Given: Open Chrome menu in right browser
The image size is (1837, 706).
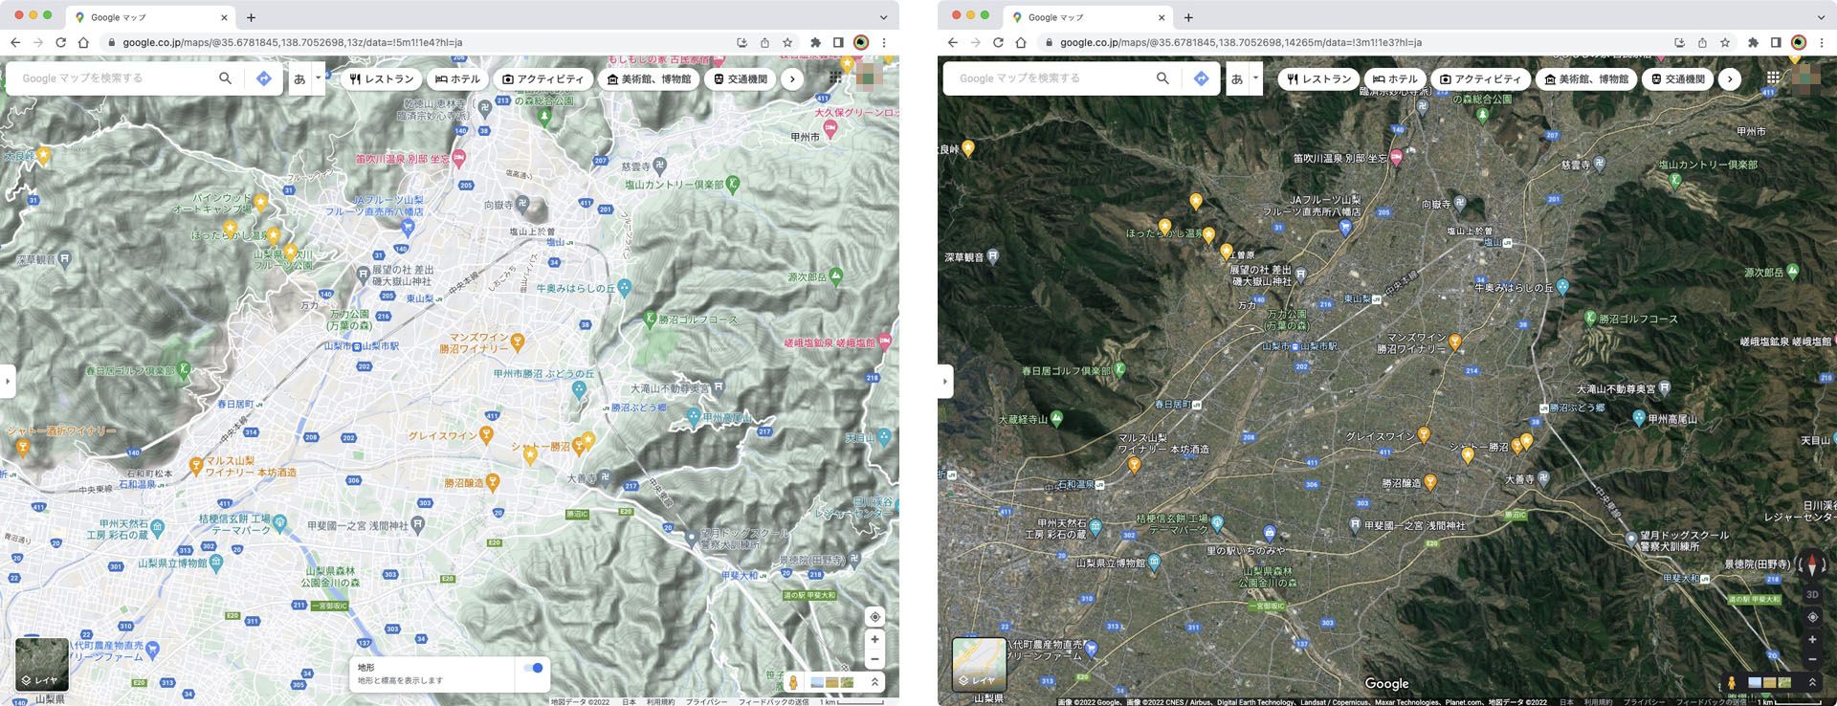Looking at the screenshot, I should [1822, 42].
